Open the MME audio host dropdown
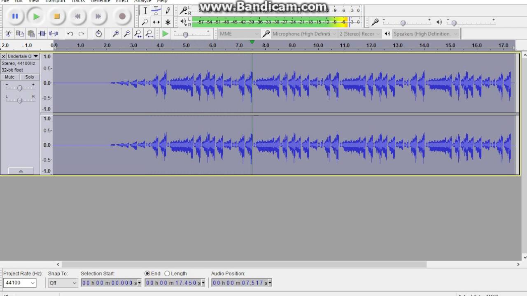Image resolution: width=527 pixels, height=296 pixels. point(239,34)
